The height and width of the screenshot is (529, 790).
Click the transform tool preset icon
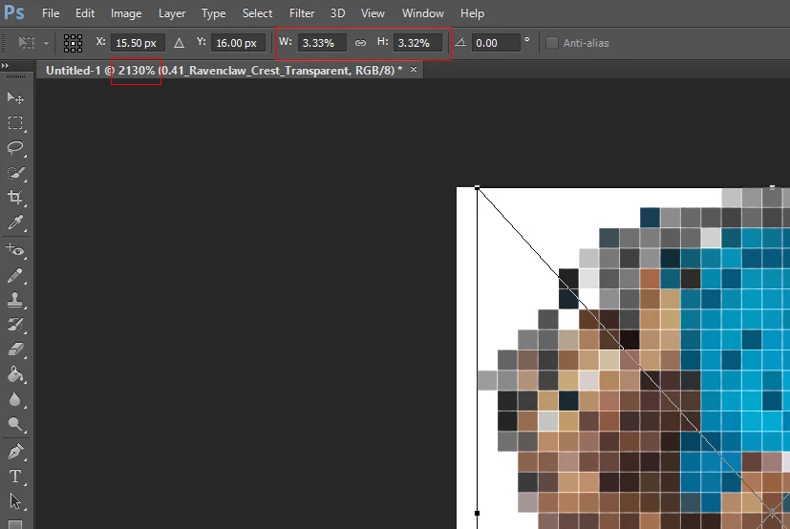26,43
